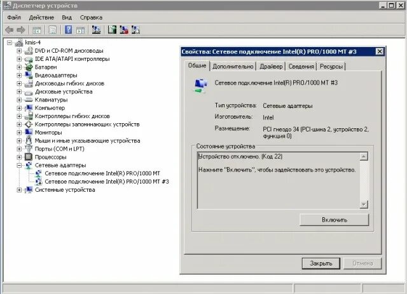The image size is (407, 294).
Task: Expand Контроллеры гибких дисков node
Action: point(19,116)
